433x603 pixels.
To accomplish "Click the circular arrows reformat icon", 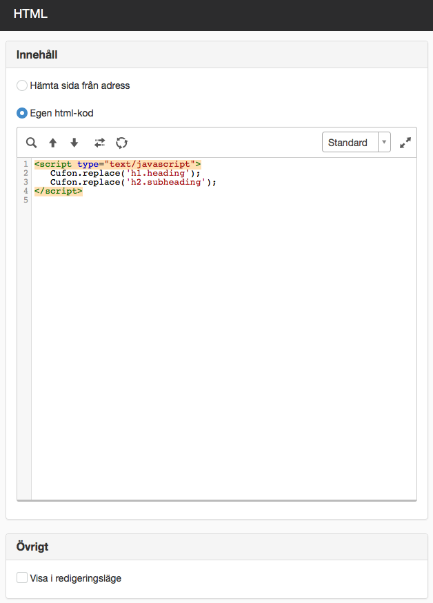I will point(121,143).
